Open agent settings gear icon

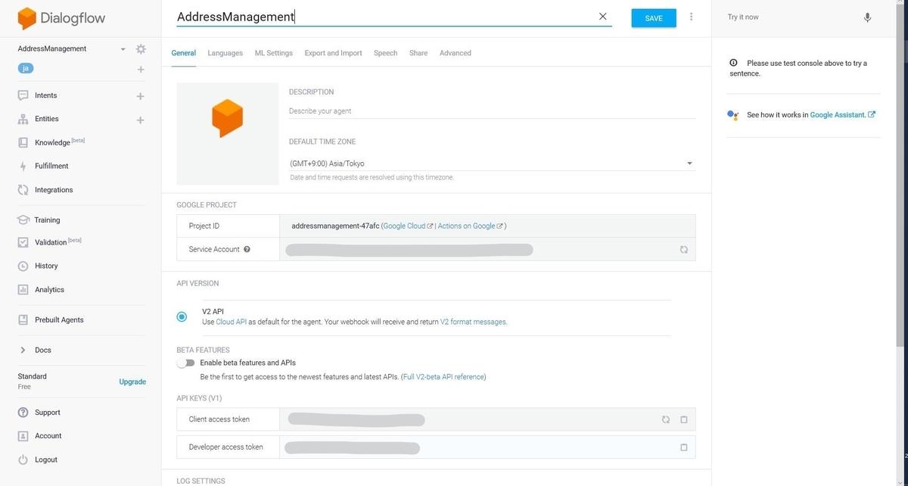click(x=141, y=49)
